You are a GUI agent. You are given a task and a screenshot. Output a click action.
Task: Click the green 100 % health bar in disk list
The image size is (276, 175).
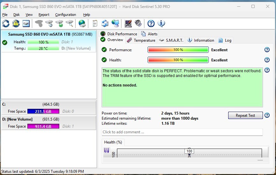click(x=43, y=42)
